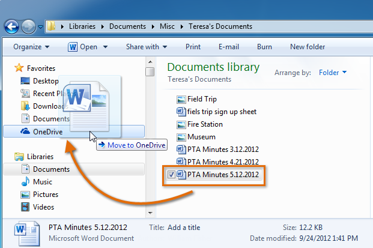Image resolution: width=373 pixels, height=248 pixels.
Task: Select fiels trip sign up sheet file
Action: (222, 112)
